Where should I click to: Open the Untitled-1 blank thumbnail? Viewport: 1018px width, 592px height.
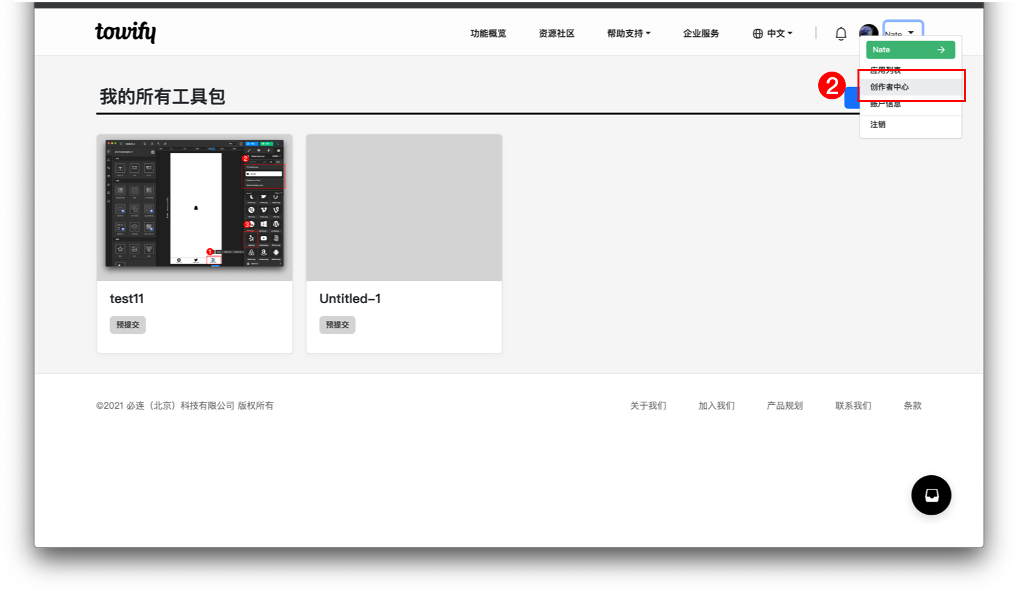pos(404,208)
